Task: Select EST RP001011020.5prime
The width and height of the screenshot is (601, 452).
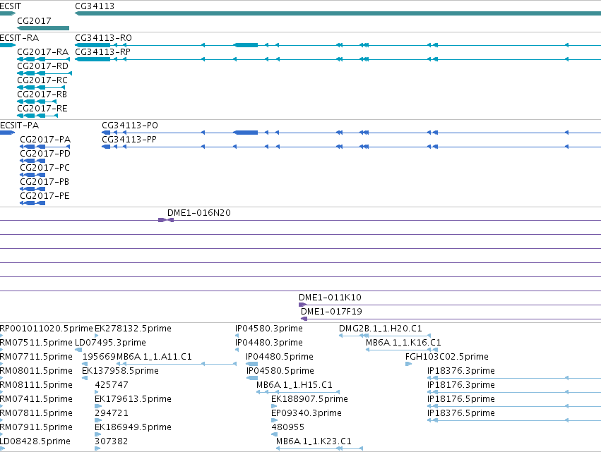Action: [x=47, y=329]
